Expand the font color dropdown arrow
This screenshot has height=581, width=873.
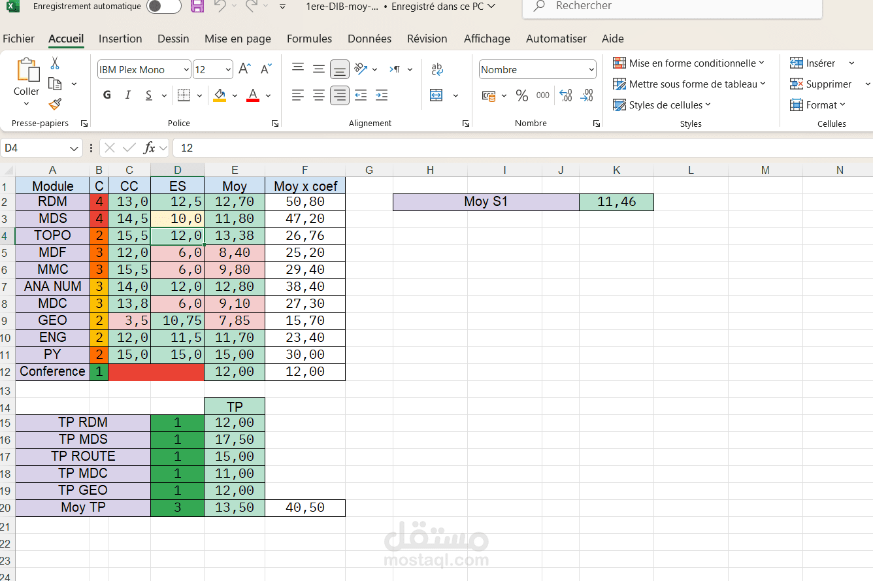268,95
